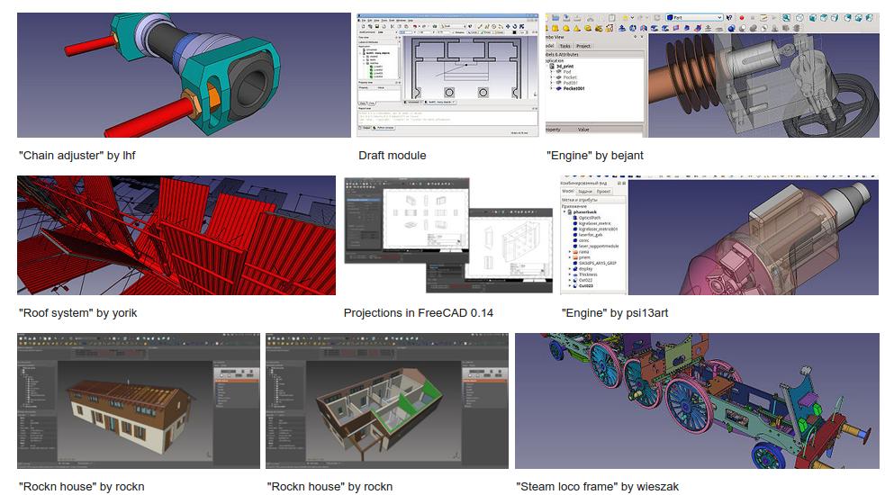
Task: Switch to the Project tab in Combo View
Action: pos(583,45)
